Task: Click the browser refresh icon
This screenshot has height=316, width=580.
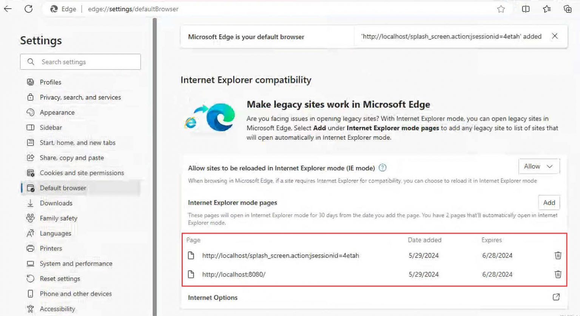Action: click(x=29, y=9)
